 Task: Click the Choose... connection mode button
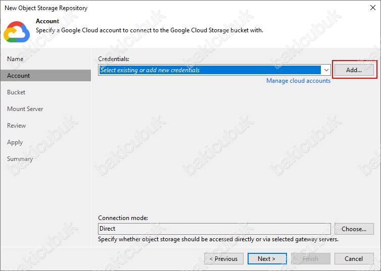tap(354, 229)
